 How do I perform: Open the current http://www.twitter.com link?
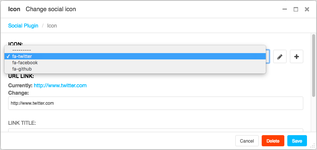(60, 85)
